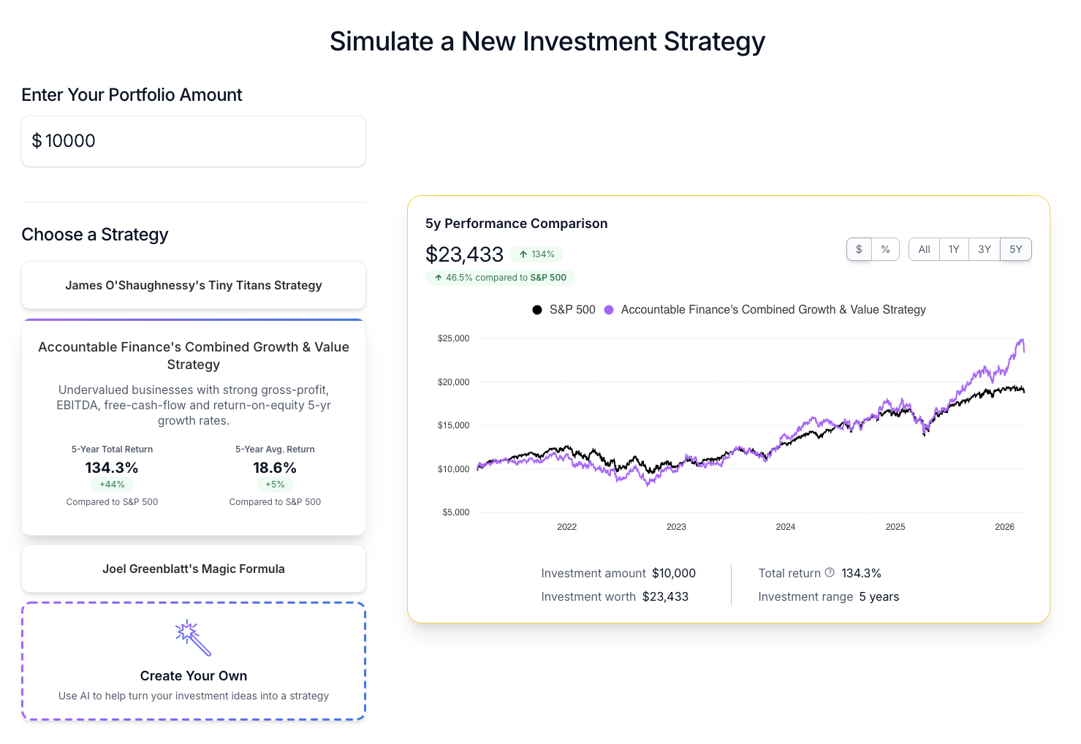Select the purple strategy legend dot
Image resolution: width=1081 pixels, height=744 pixels.
[x=609, y=309]
